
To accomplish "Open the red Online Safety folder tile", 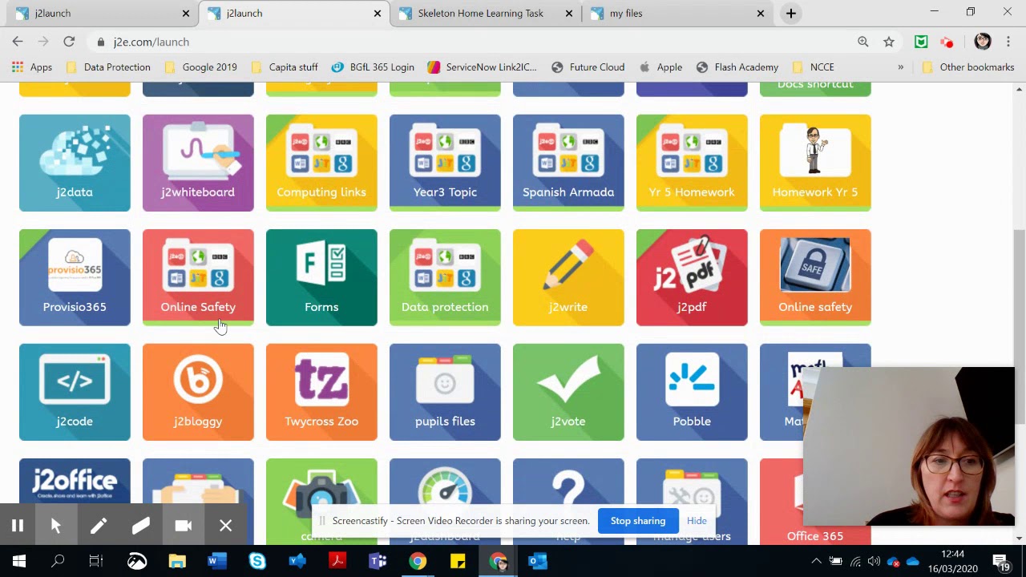I will tap(198, 277).
